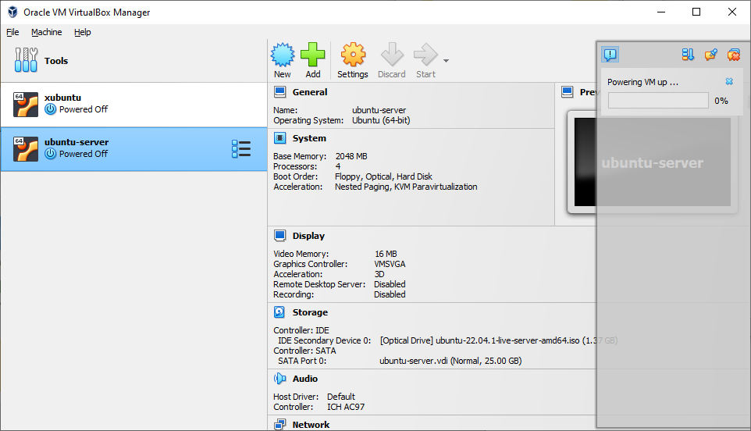
Task: Click the ICH AC97 audio controller value
Action: coord(346,407)
